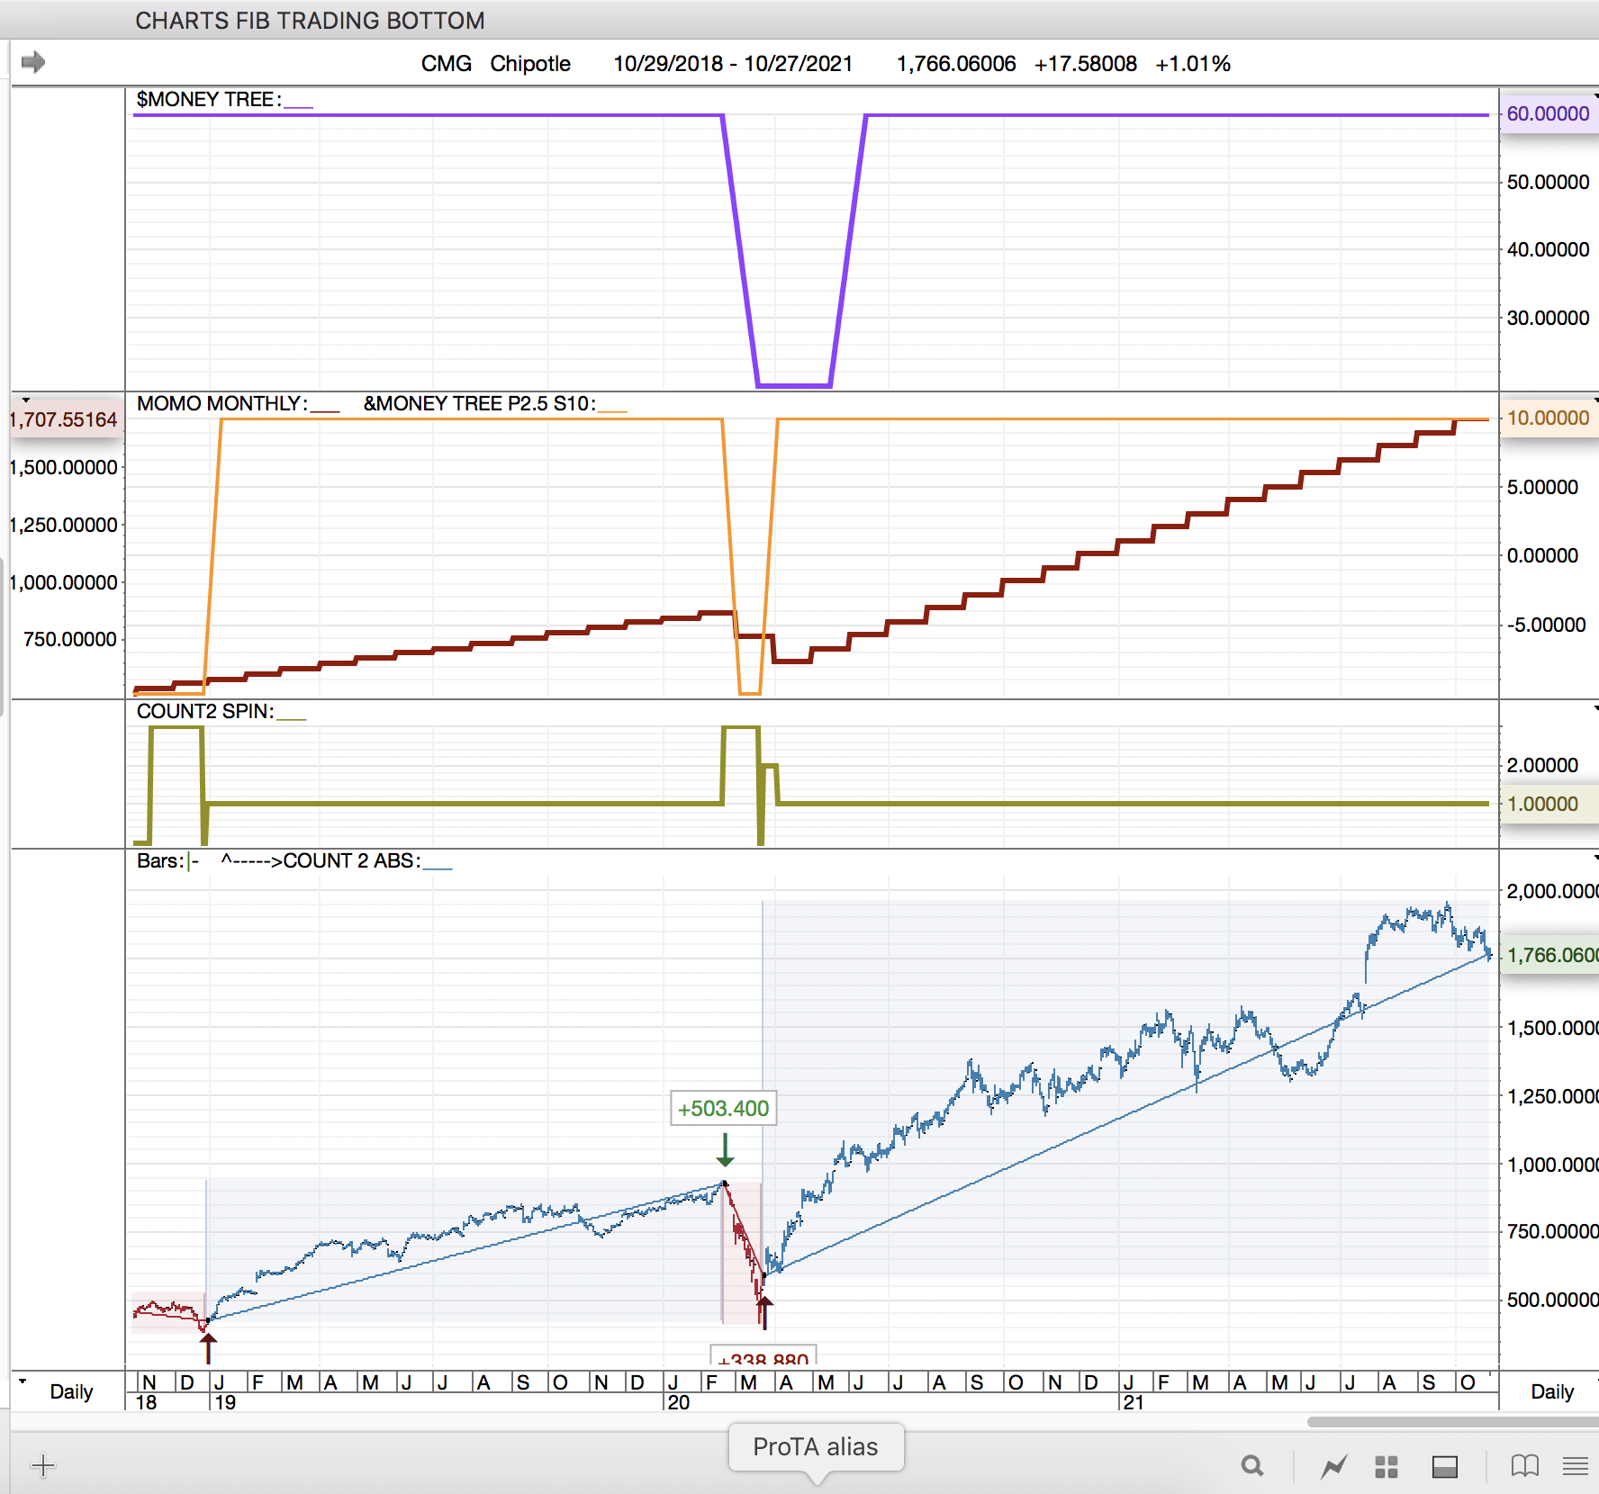Click the CMG ticker symbol
This screenshot has height=1494, width=1599.
[447, 64]
